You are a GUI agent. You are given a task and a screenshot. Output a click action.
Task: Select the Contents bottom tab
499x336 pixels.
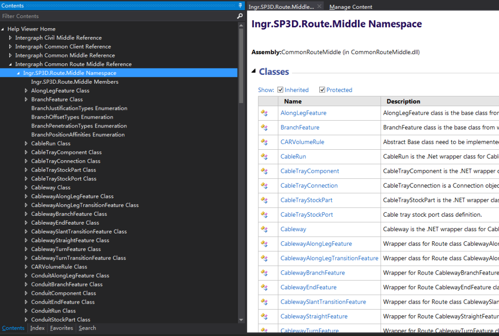pos(13,328)
